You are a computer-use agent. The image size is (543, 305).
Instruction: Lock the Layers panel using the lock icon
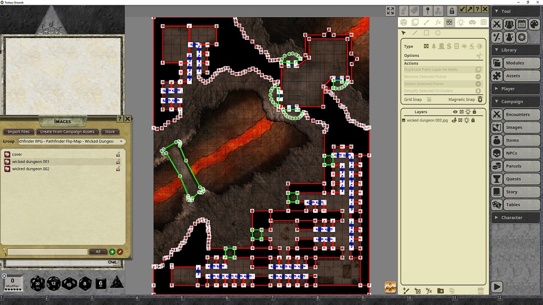coord(474,111)
